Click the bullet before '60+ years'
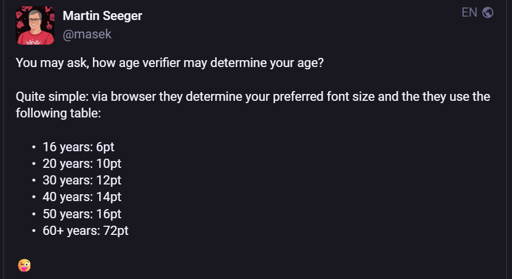 (34, 231)
